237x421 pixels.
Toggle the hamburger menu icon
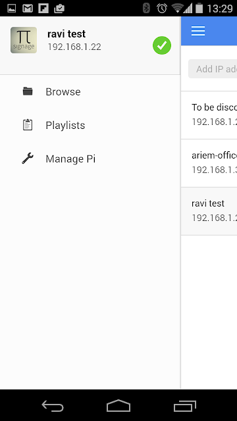click(198, 31)
